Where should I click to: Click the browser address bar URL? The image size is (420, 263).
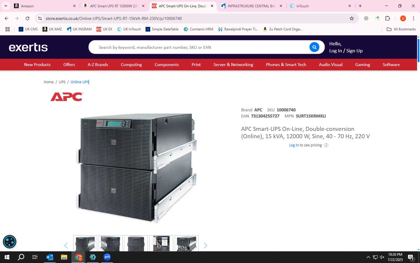(x=114, y=18)
